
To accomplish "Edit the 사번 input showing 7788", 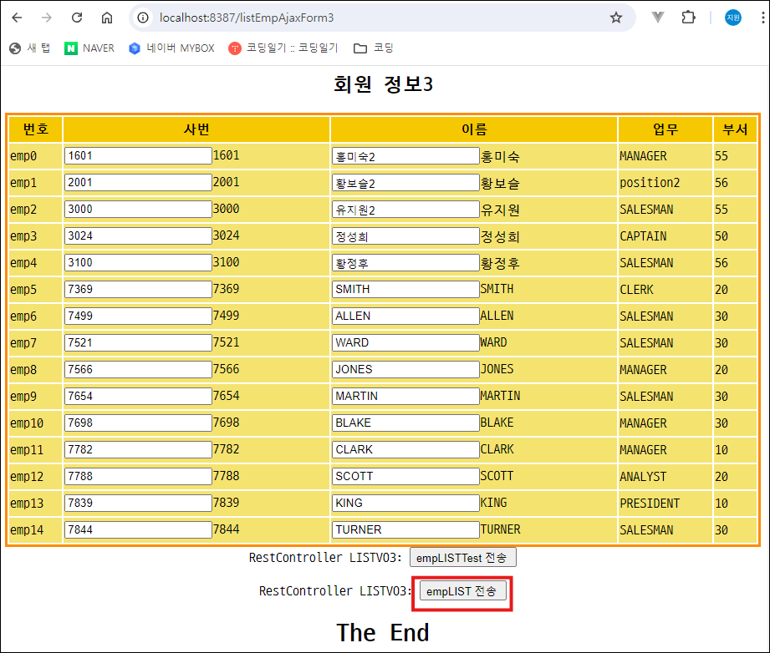I will 138,476.
